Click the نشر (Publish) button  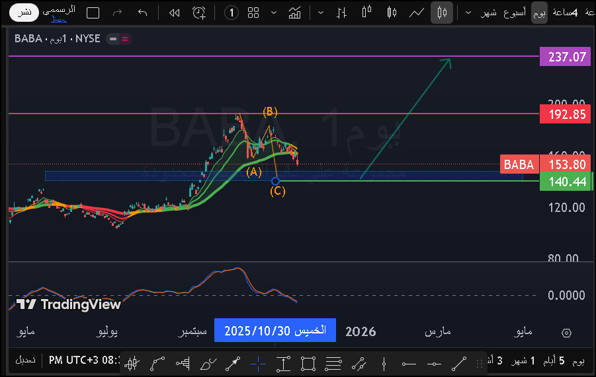(24, 13)
